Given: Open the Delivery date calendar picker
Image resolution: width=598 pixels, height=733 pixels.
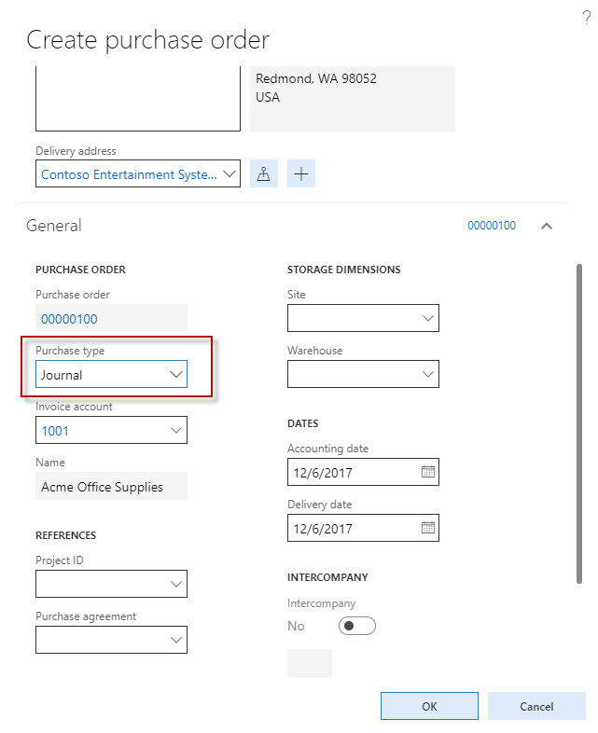Looking at the screenshot, I should click(x=428, y=528).
